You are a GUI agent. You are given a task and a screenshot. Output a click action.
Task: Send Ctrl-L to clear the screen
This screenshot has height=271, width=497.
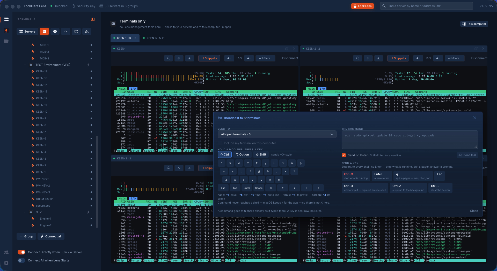[x=440, y=188]
